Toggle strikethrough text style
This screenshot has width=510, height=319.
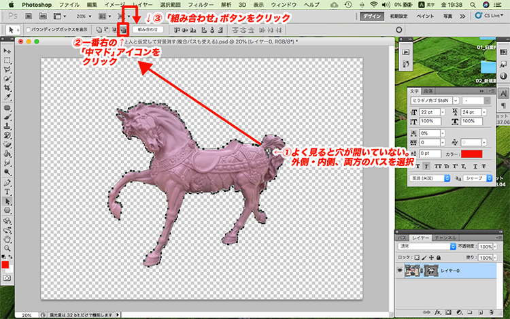(484, 166)
